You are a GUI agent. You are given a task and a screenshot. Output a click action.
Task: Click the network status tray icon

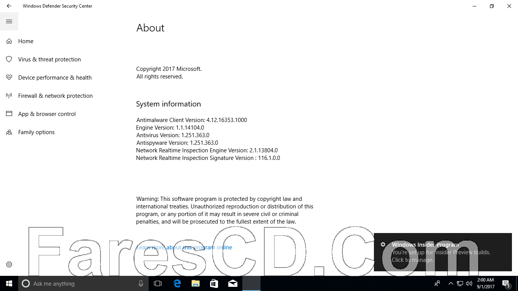pyautogui.click(x=460, y=283)
